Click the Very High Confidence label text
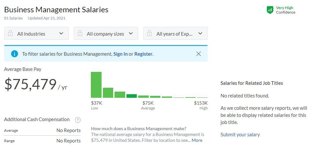This screenshot has width=316, height=147. tap(286, 10)
